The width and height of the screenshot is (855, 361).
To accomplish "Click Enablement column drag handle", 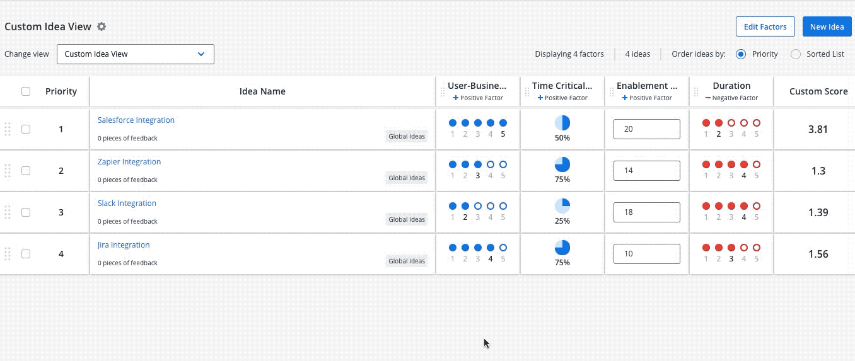I will [x=611, y=92].
